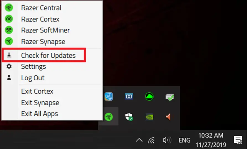Click the printer with checkmark tray icon
247x149 pixels.
coord(170,97)
